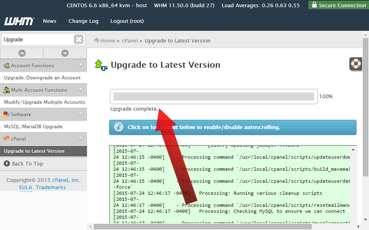The width and height of the screenshot is (369, 230).
Task: Click the Home breadcrumb house icon
Action: click(96, 40)
